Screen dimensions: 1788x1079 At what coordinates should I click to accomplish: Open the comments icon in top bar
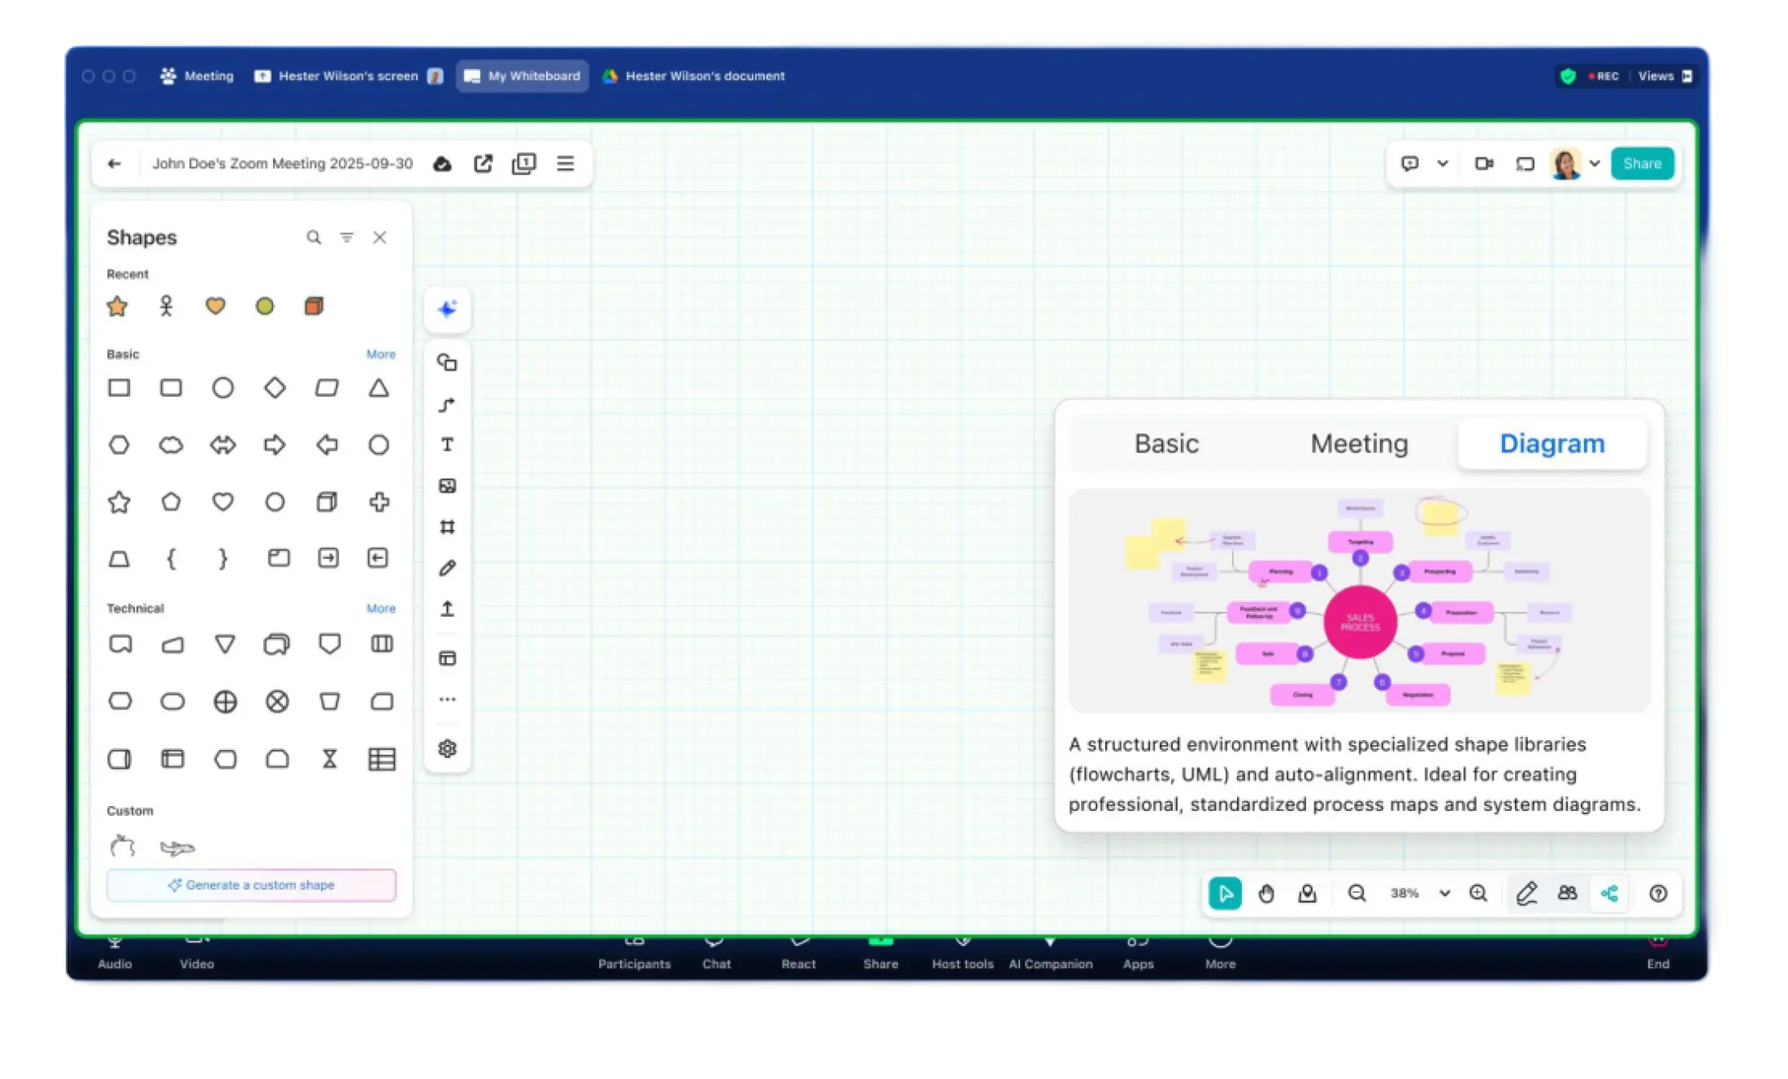click(1410, 163)
